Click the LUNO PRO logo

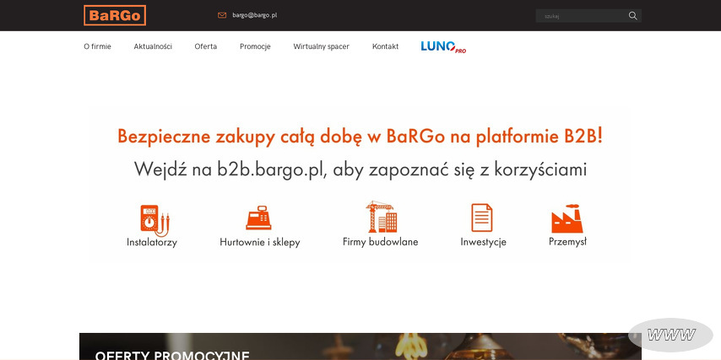pyautogui.click(x=443, y=47)
